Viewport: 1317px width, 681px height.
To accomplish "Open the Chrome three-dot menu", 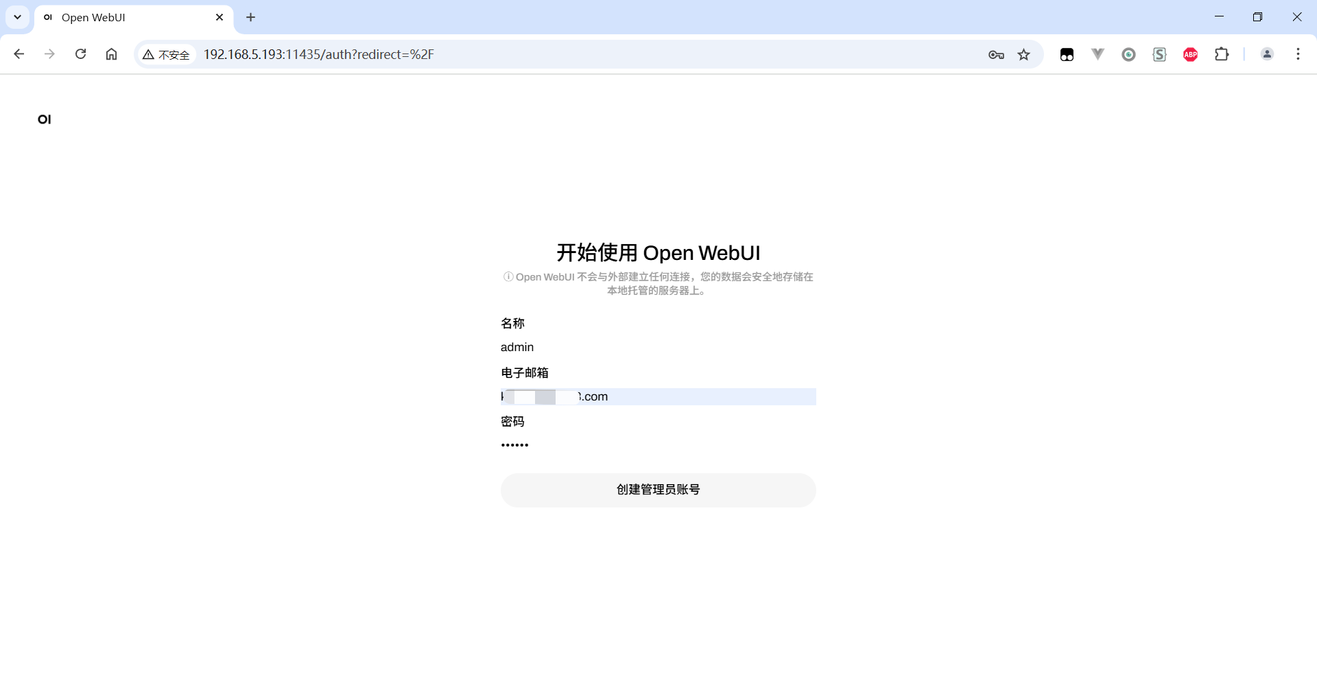I will point(1298,54).
